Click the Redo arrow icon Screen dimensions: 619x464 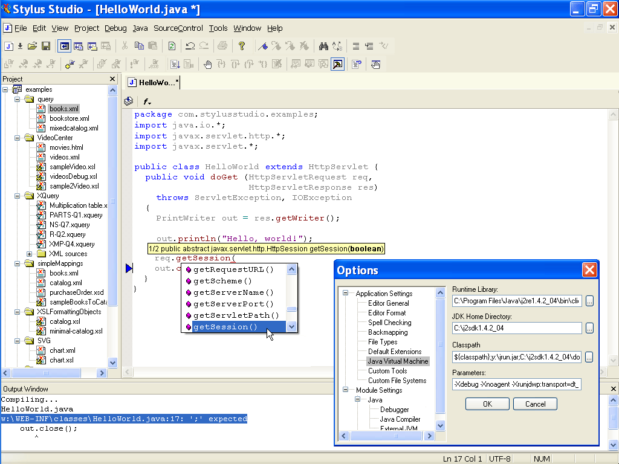203,46
